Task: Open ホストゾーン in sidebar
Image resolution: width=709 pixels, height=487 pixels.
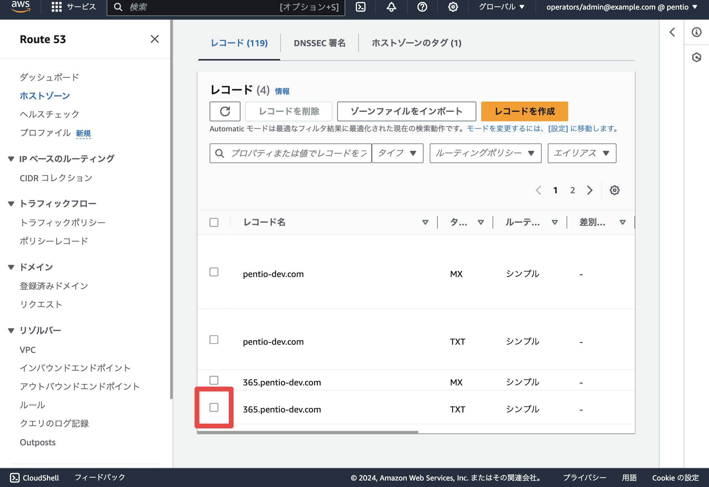Action: click(45, 96)
